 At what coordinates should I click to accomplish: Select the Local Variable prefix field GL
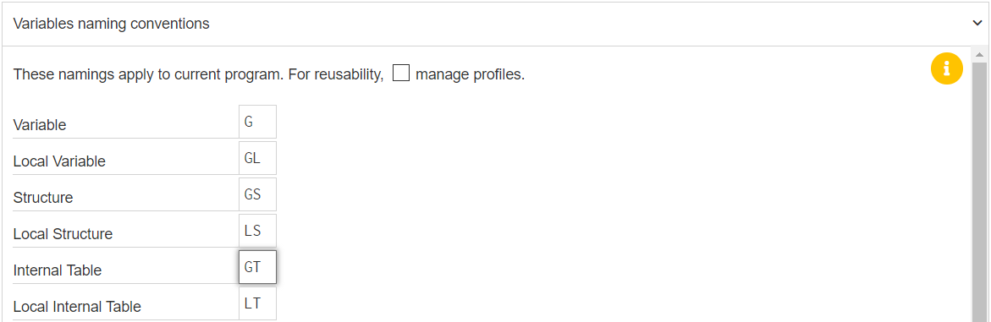point(258,158)
